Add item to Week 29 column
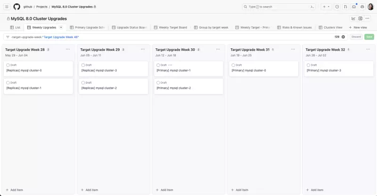 (x=90, y=190)
